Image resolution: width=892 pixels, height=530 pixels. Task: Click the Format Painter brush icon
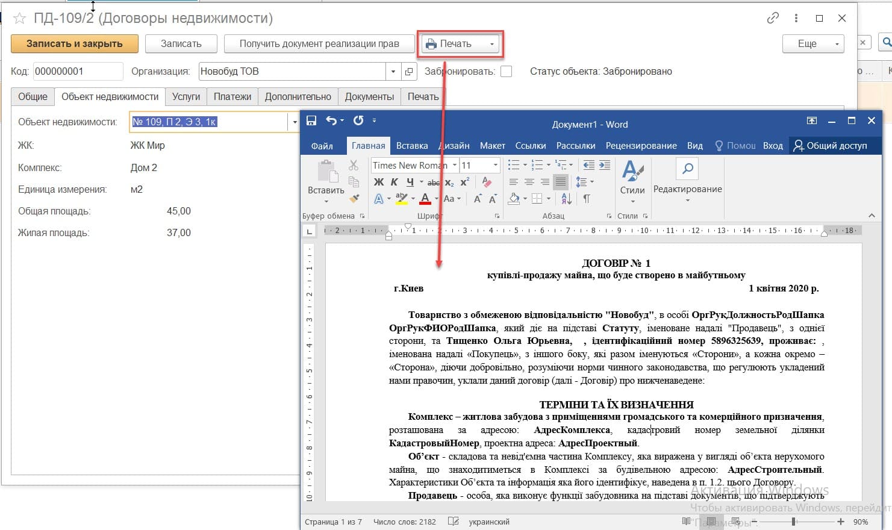(354, 198)
